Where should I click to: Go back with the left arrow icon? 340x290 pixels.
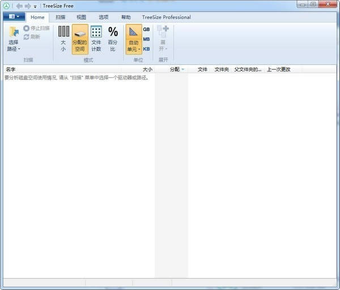tap(19, 6)
